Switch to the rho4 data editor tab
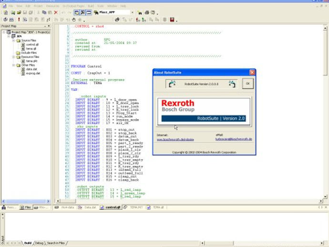329x247 pixels. pos(65,207)
